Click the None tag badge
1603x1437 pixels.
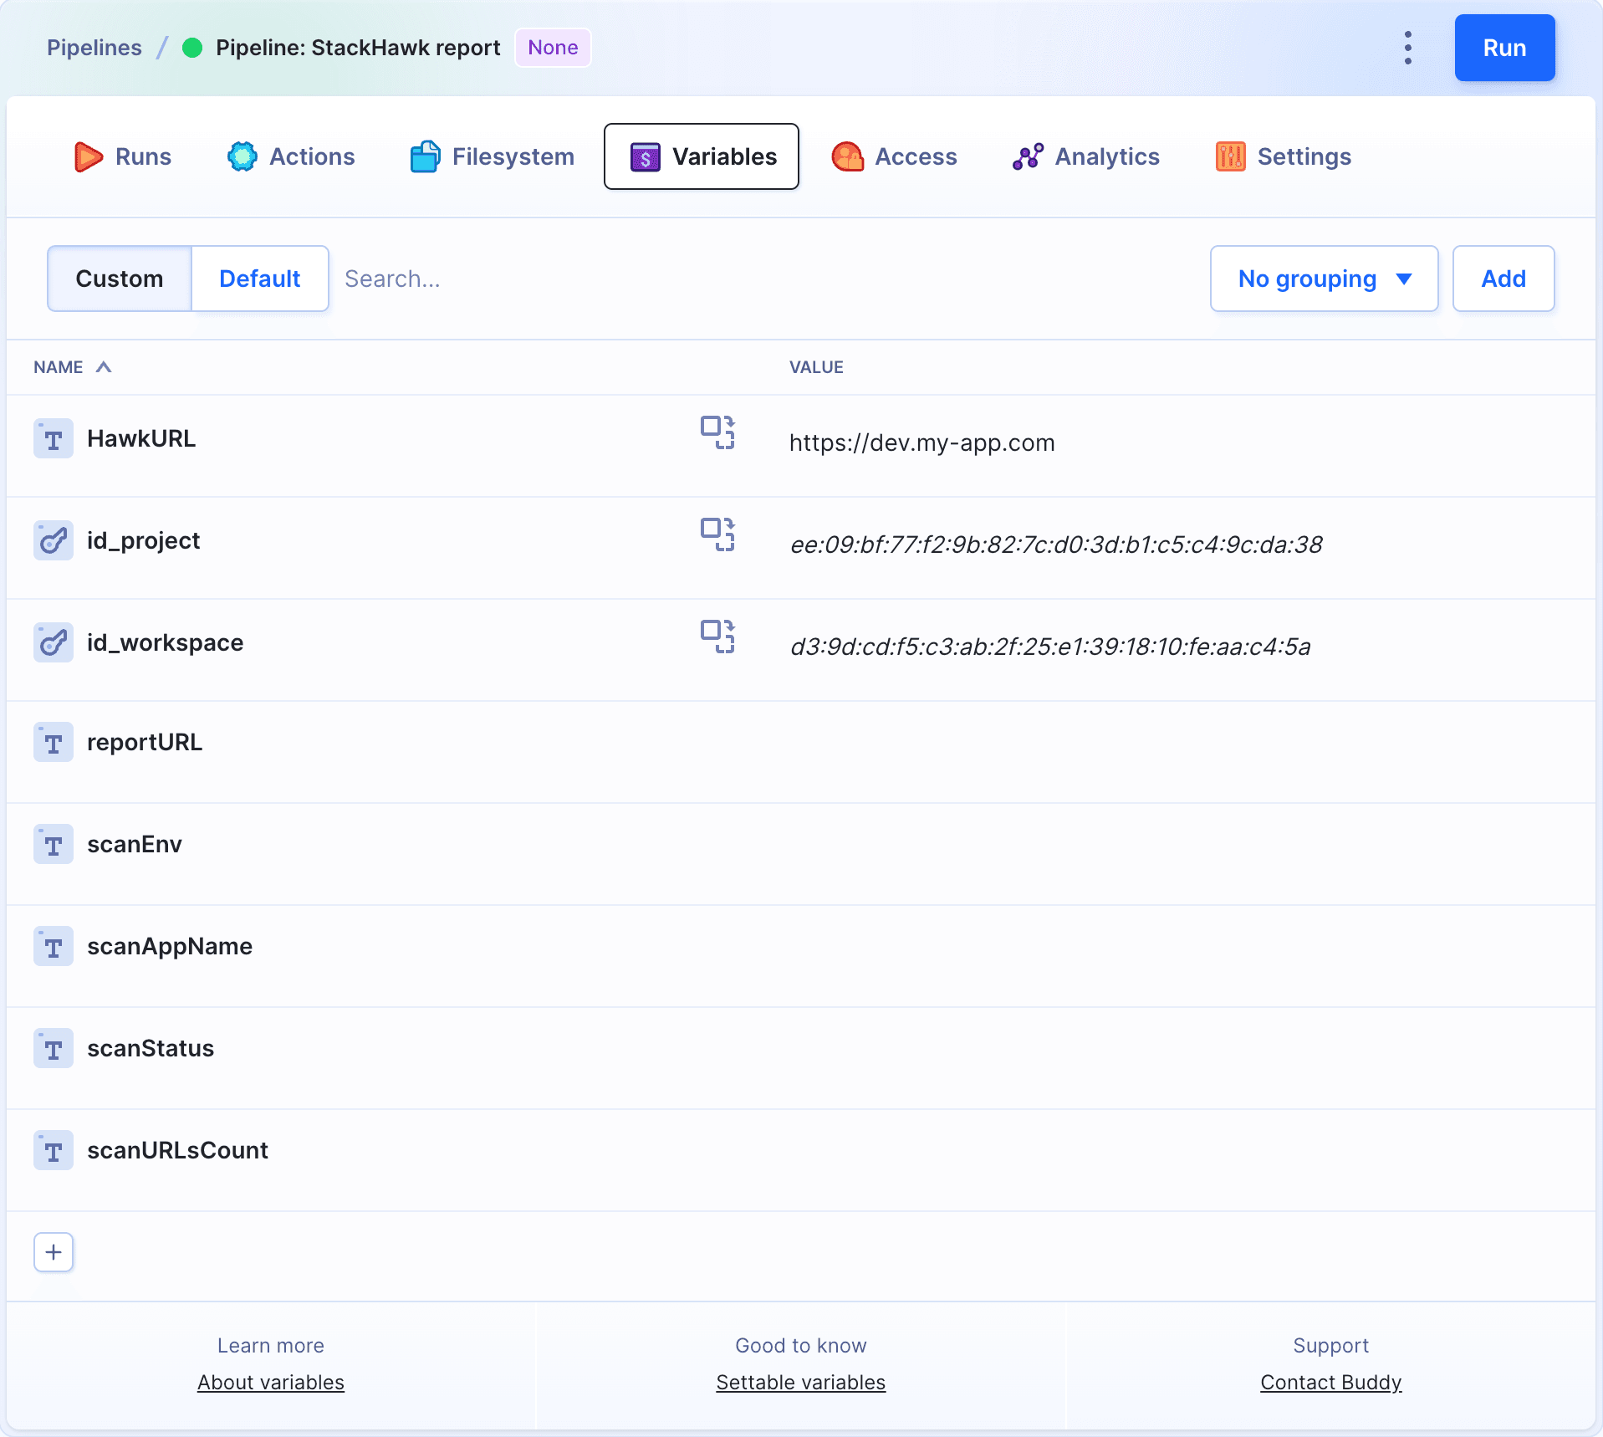[553, 48]
